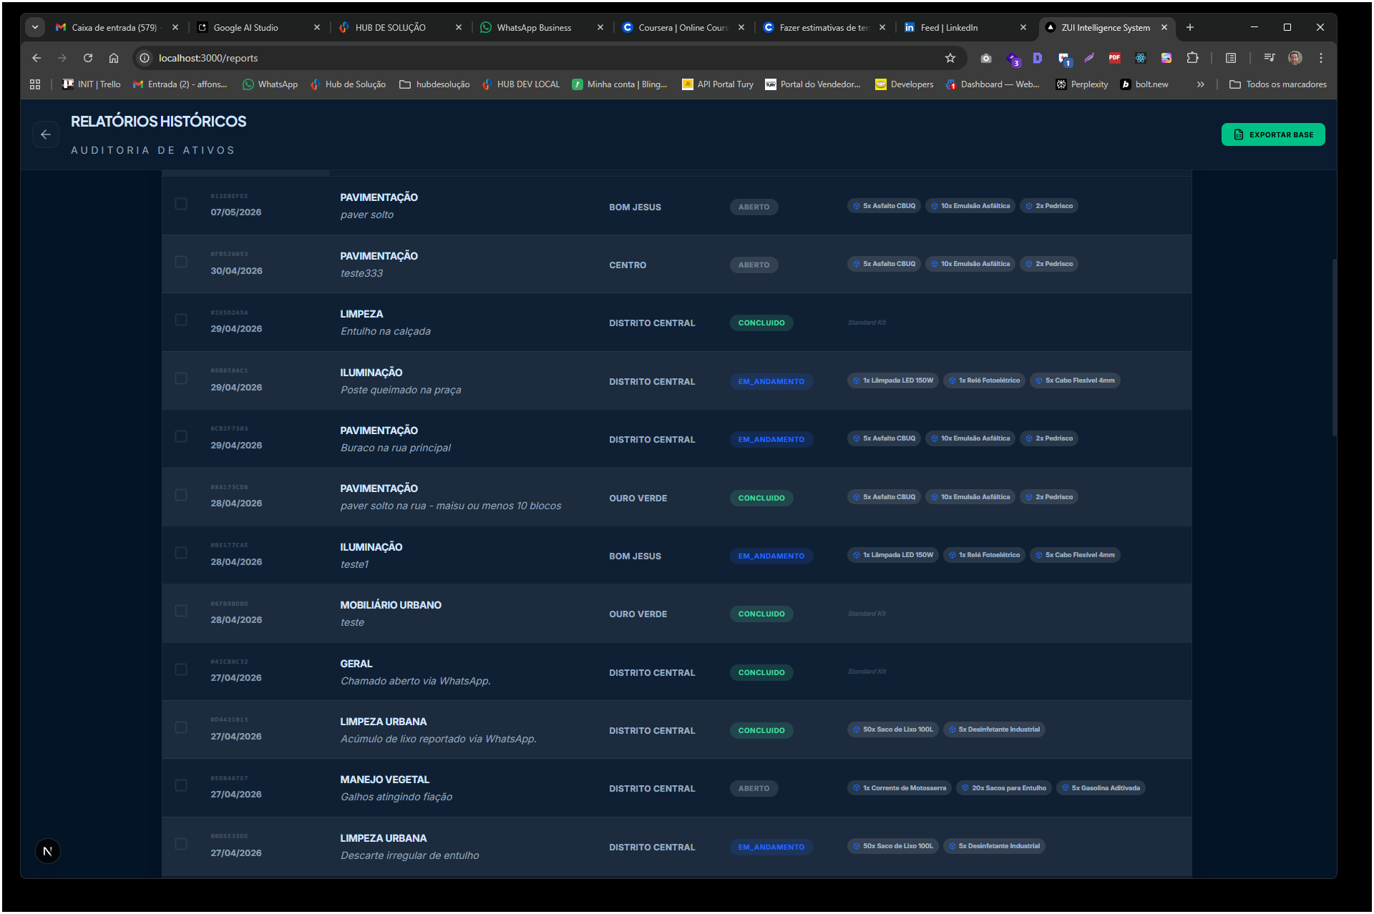Click the 1x Corrente de Motosserra chip
1374x914 pixels.
(900, 788)
